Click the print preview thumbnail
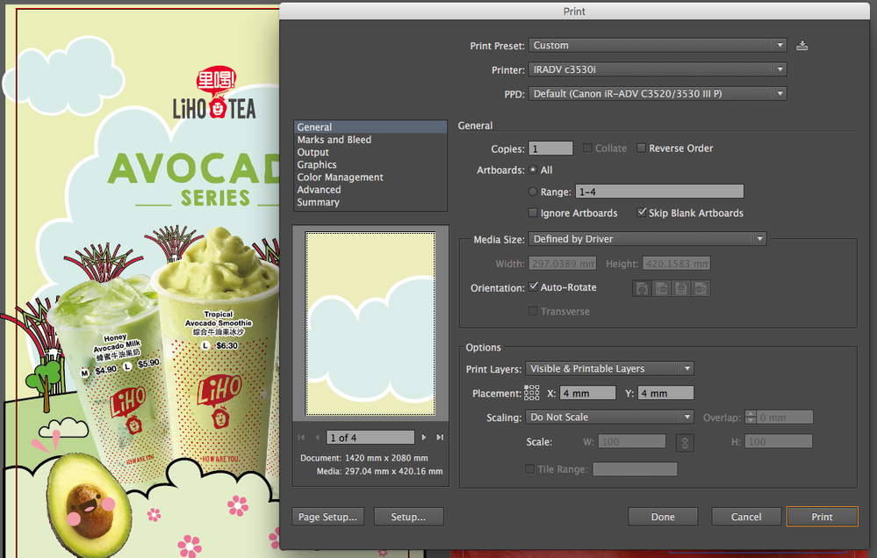 pos(370,323)
